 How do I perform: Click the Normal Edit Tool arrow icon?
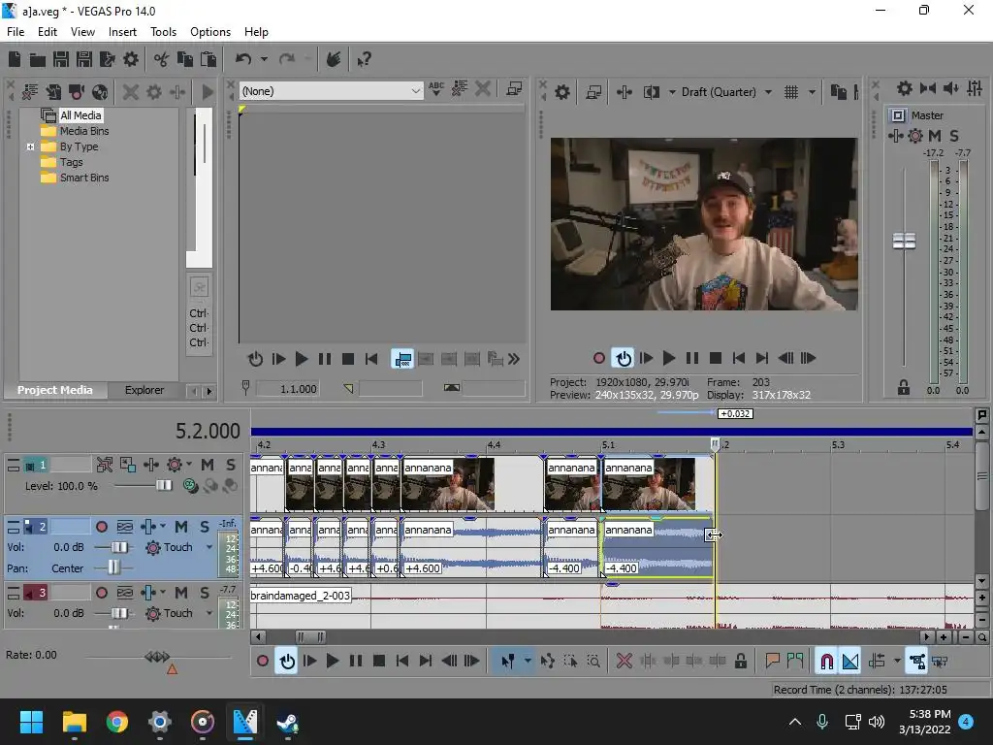pyautogui.click(x=508, y=662)
